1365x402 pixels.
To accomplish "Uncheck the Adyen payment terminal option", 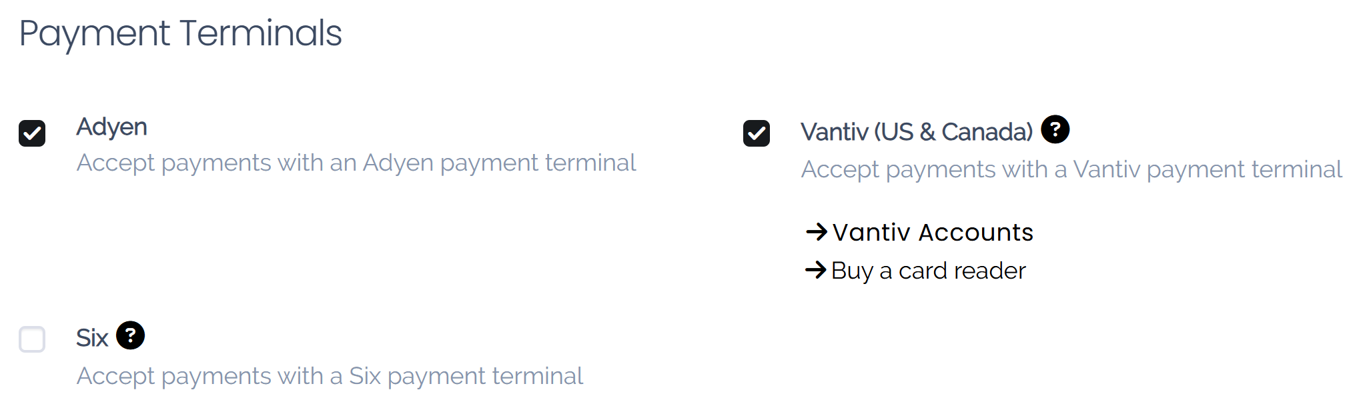I will pyautogui.click(x=32, y=132).
